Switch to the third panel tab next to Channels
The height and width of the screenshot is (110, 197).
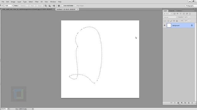pos(179,11)
